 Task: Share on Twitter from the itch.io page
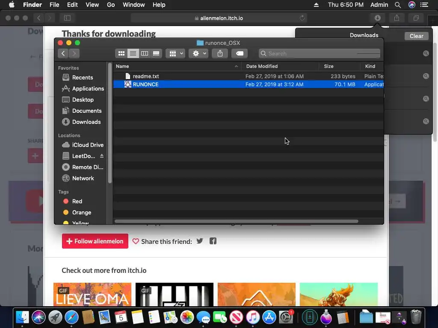199,241
